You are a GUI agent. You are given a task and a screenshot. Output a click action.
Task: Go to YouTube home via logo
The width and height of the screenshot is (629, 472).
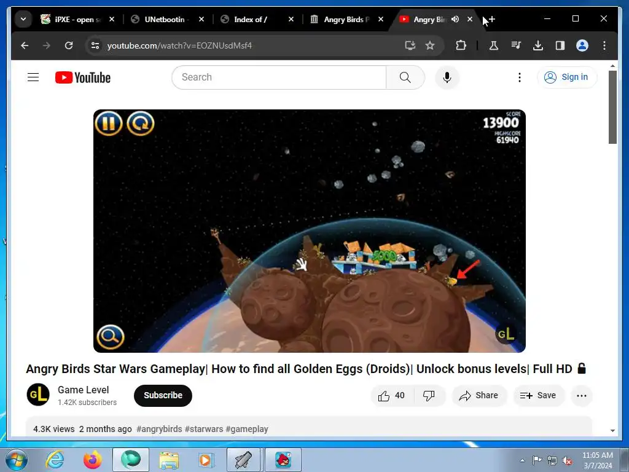[x=83, y=77]
